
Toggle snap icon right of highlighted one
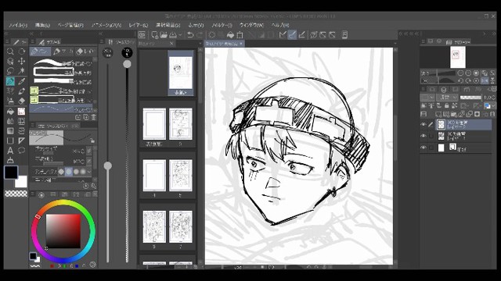point(301,34)
